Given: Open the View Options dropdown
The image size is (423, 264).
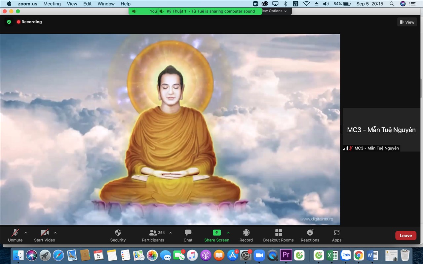Looking at the screenshot, I should click(x=275, y=11).
